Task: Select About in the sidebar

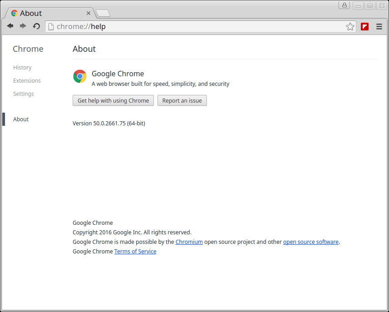Action: [21, 119]
